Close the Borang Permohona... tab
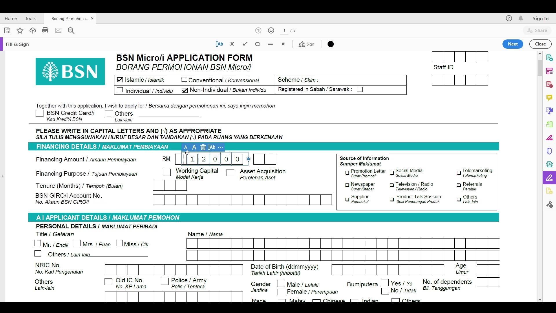 pyautogui.click(x=92, y=18)
